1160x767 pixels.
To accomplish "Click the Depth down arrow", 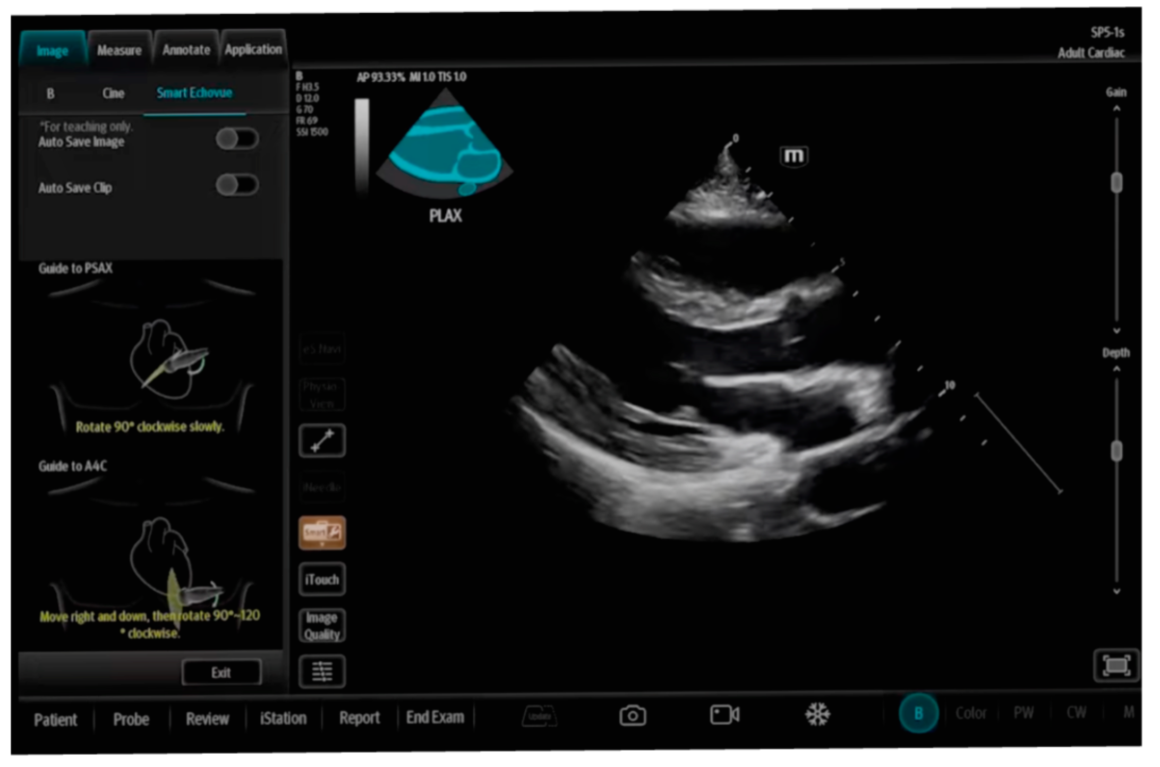I will pos(1116,591).
